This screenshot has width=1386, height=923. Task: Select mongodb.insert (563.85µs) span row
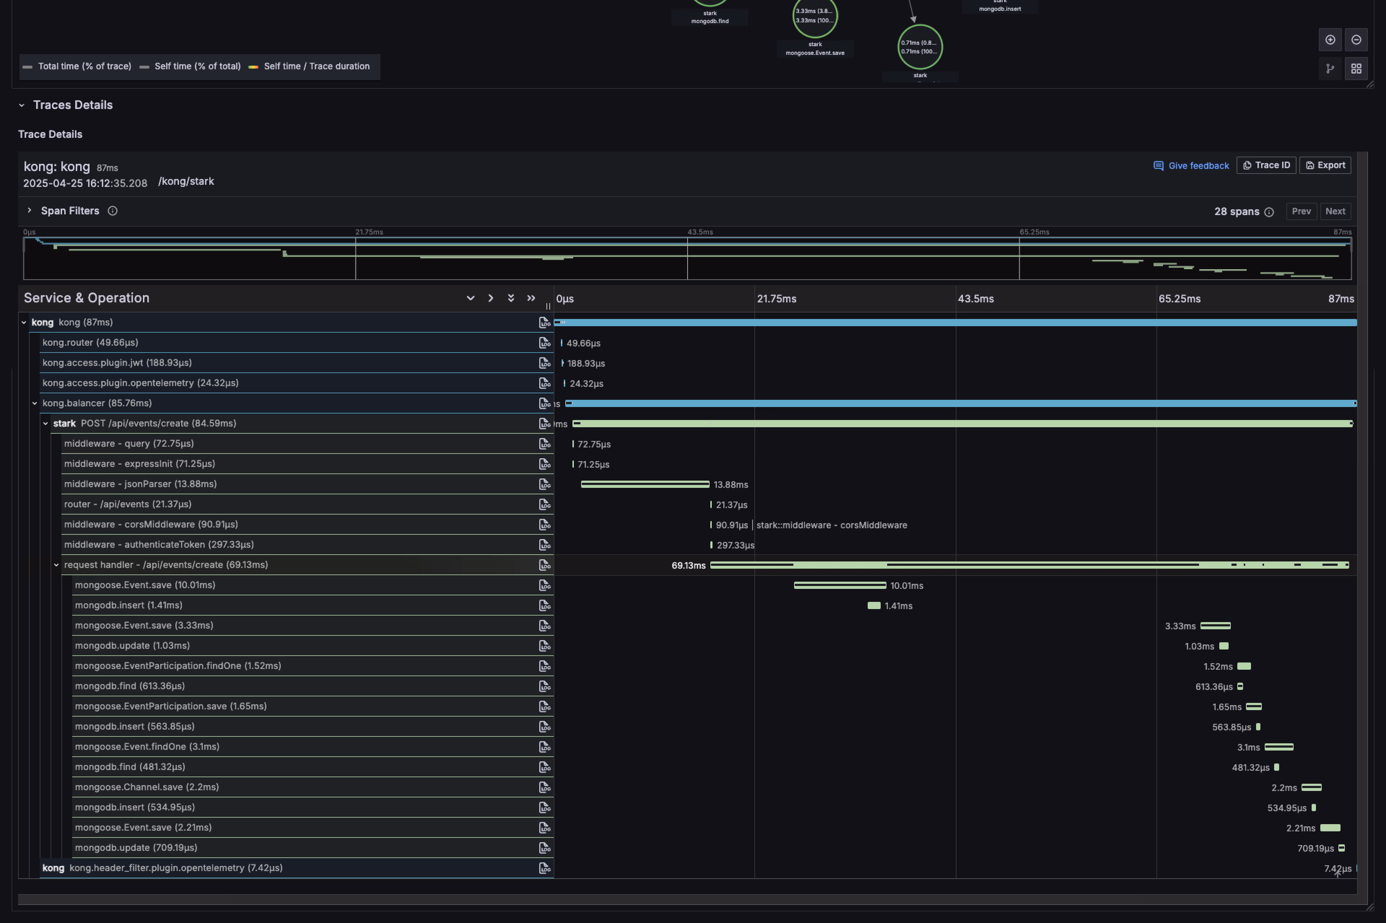313,726
